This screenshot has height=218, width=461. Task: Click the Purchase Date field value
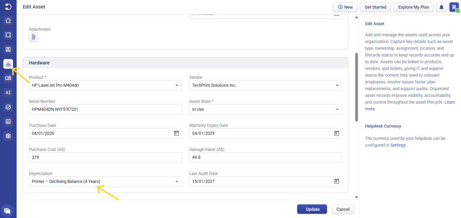43,133
